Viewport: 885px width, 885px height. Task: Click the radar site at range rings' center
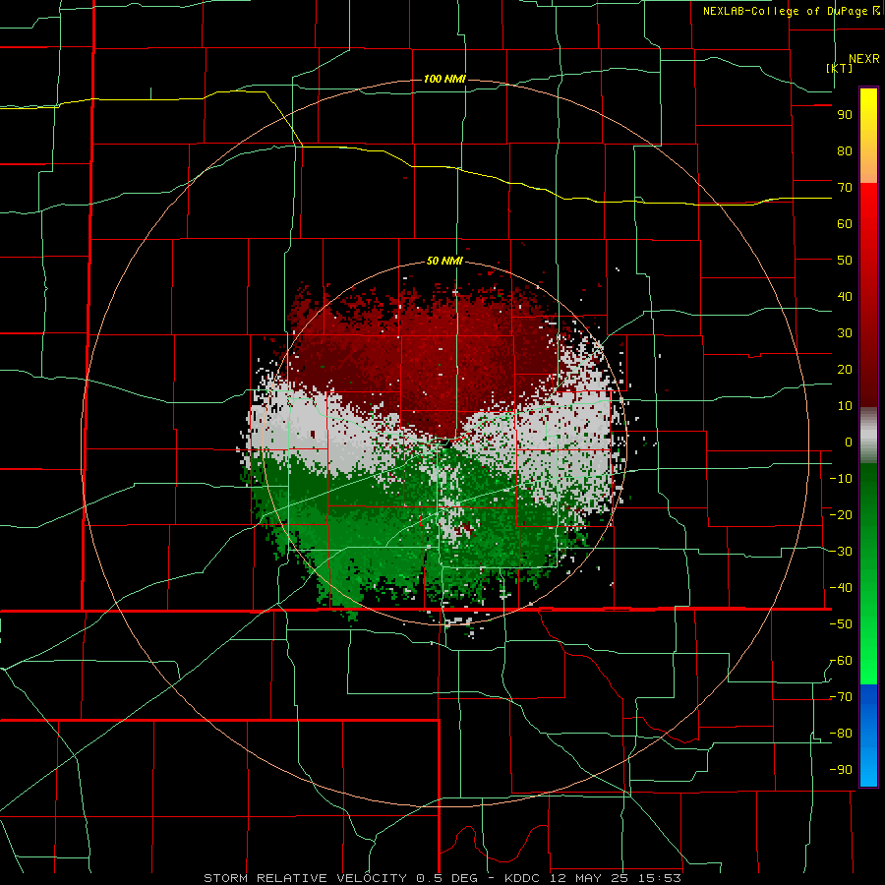[445, 443]
